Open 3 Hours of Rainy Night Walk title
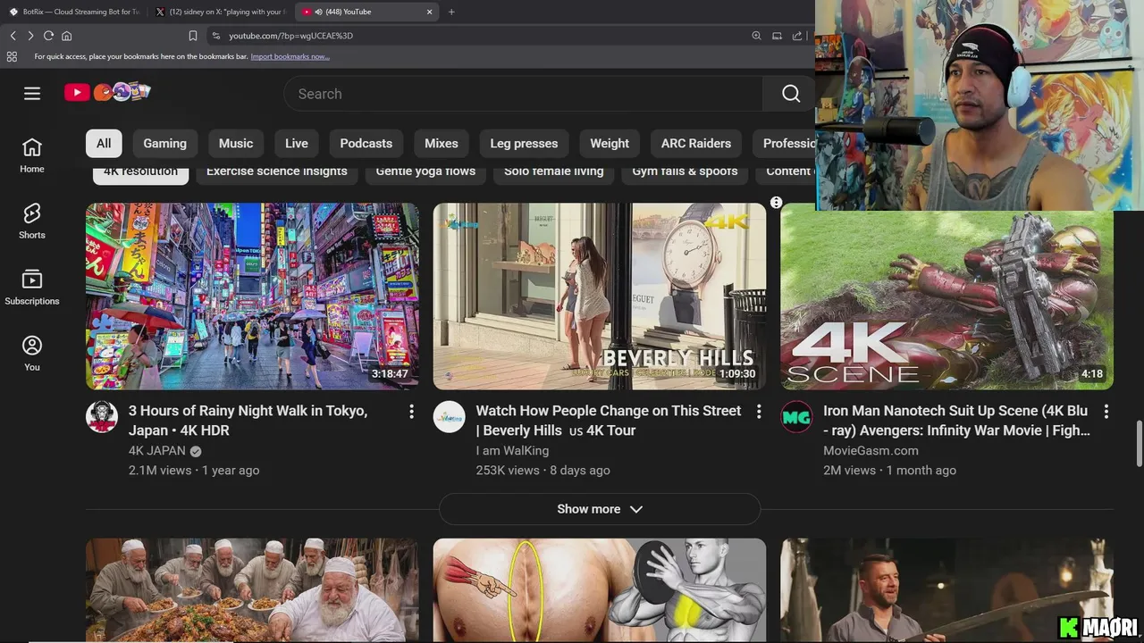Screen dimensions: 1144x643 coord(248,421)
